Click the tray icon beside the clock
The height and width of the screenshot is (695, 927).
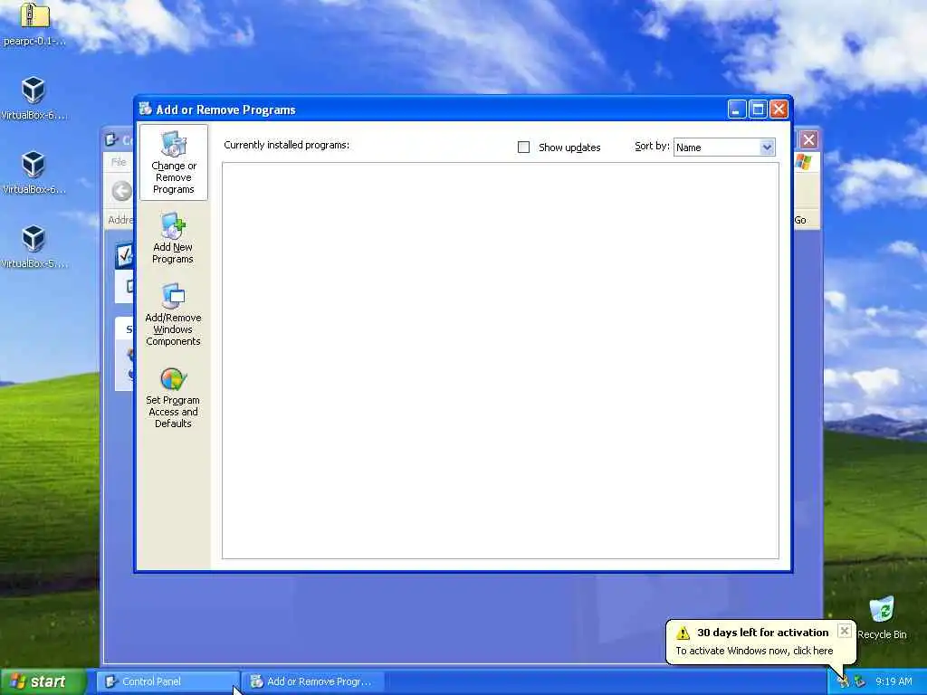point(860,681)
